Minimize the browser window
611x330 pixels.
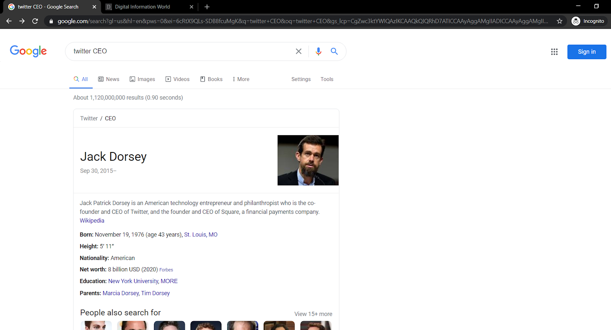pyautogui.click(x=578, y=6)
